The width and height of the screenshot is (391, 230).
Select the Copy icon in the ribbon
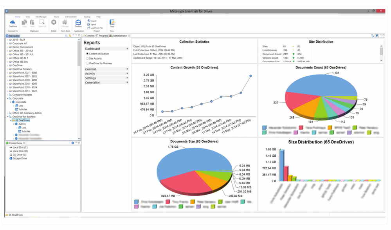[x=24, y=22]
